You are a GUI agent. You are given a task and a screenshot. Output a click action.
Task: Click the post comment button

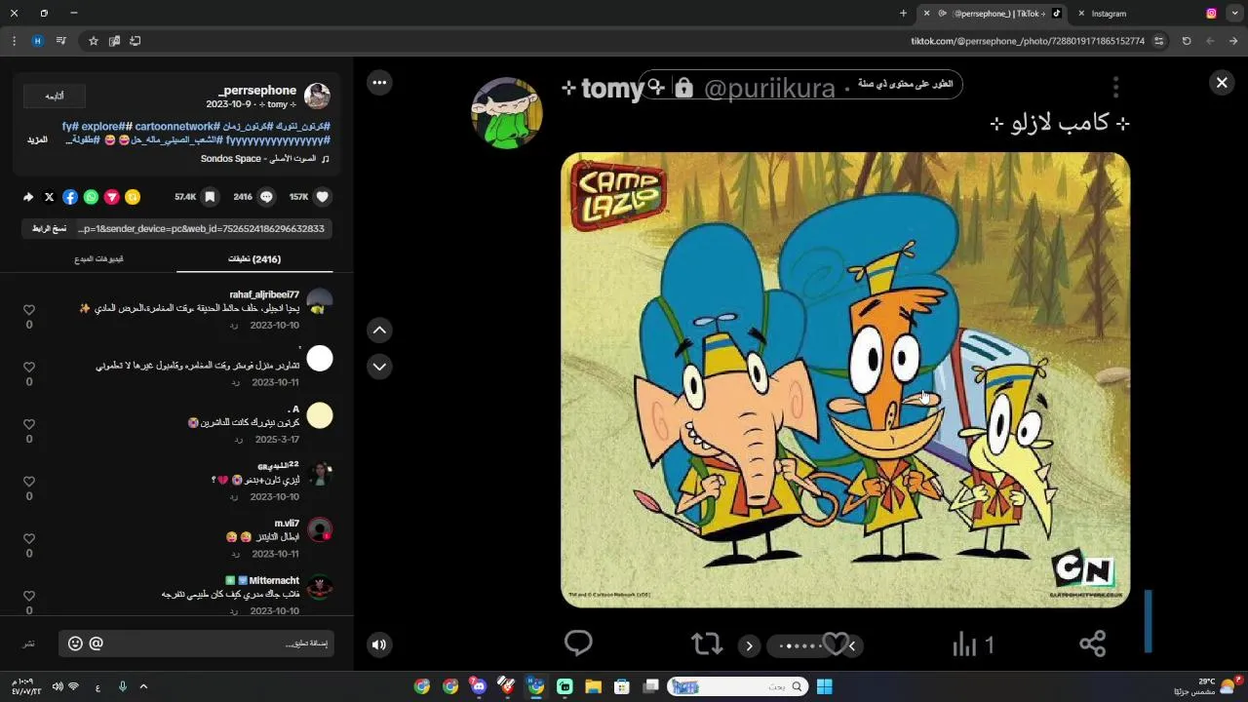point(29,643)
